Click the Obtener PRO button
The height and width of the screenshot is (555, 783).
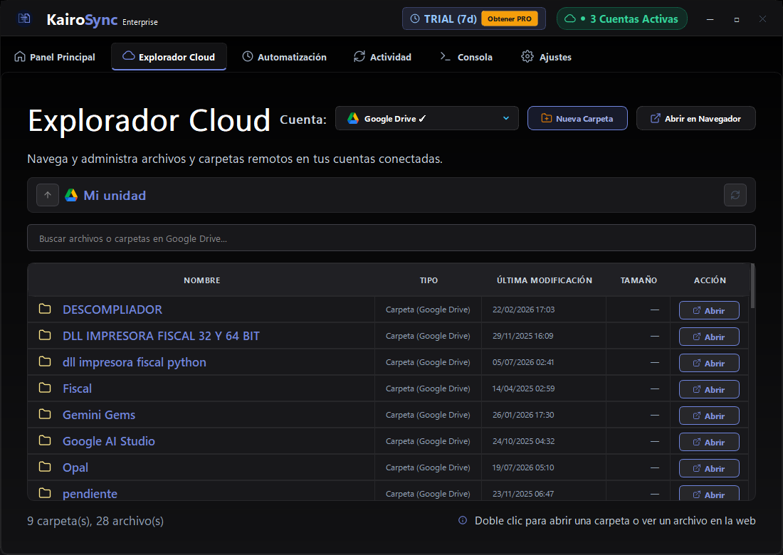tap(510, 19)
